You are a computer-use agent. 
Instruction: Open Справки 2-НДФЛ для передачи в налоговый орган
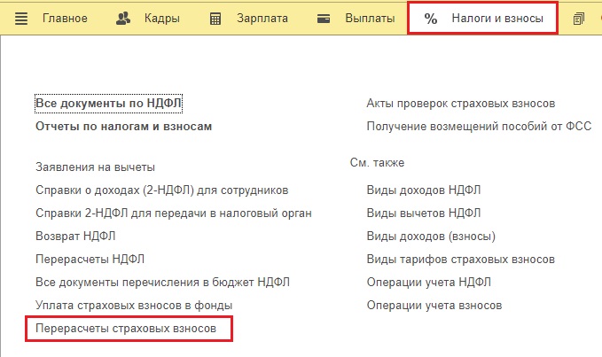[x=174, y=213]
